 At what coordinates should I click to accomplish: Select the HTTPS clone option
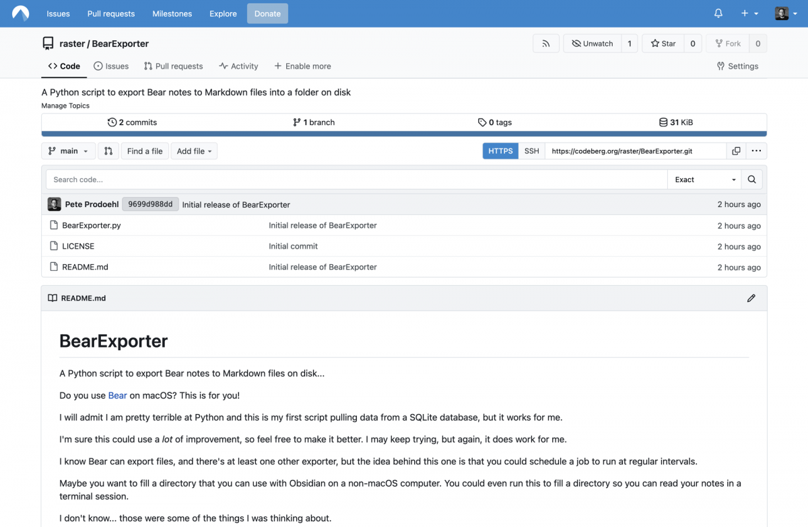(x=500, y=151)
